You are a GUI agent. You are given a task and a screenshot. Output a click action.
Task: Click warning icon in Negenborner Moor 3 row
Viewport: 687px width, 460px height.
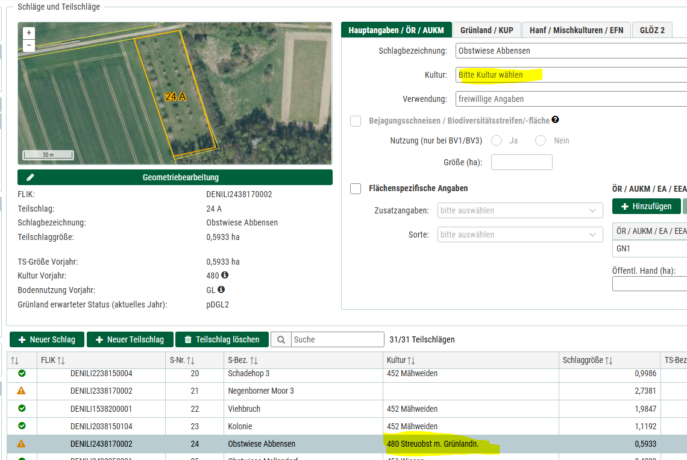coord(22,391)
